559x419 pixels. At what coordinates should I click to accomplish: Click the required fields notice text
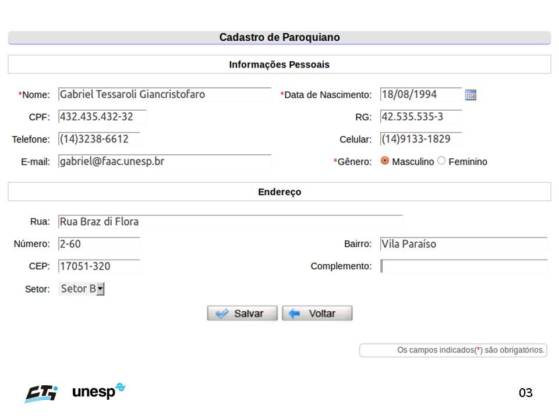(x=471, y=350)
